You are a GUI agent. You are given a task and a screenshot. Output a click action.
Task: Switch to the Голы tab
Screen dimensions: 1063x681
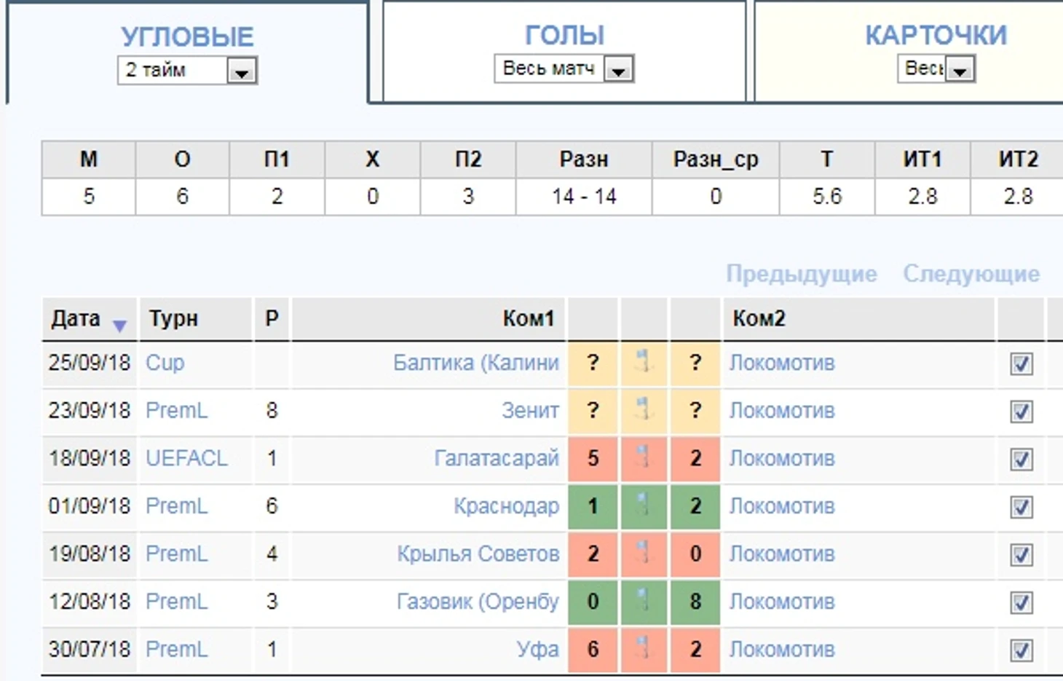click(x=564, y=35)
